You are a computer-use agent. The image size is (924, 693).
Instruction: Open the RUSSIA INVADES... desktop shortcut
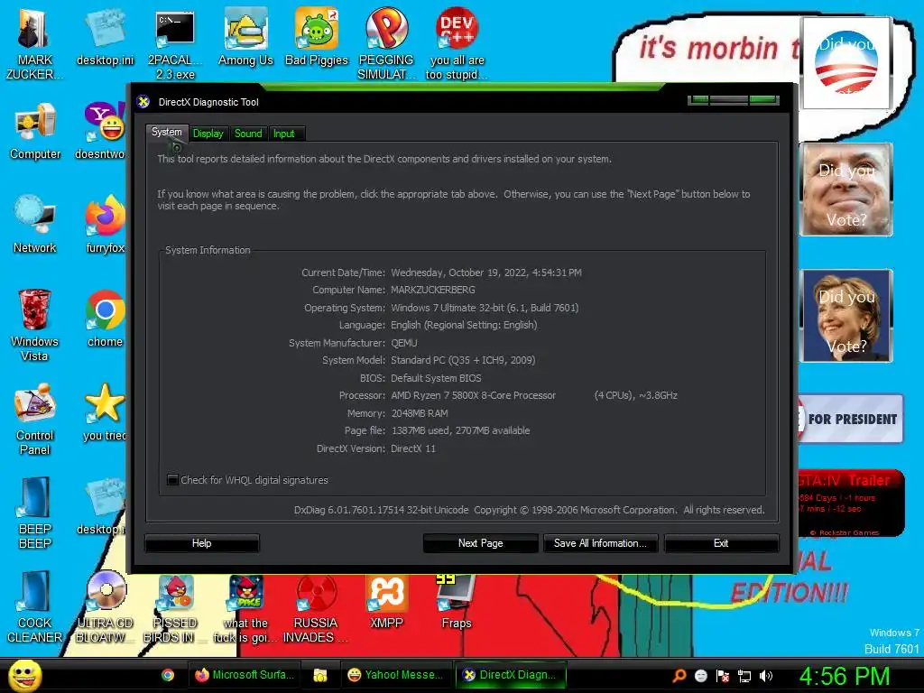point(316,608)
